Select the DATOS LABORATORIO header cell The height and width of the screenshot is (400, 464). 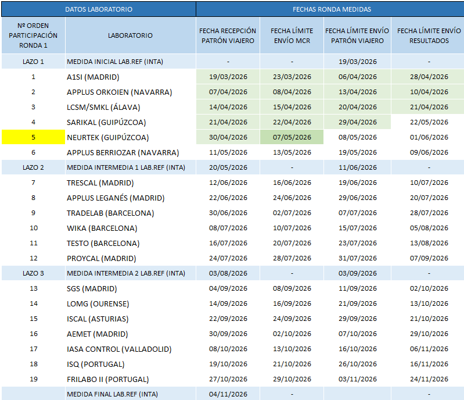[99, 9]
